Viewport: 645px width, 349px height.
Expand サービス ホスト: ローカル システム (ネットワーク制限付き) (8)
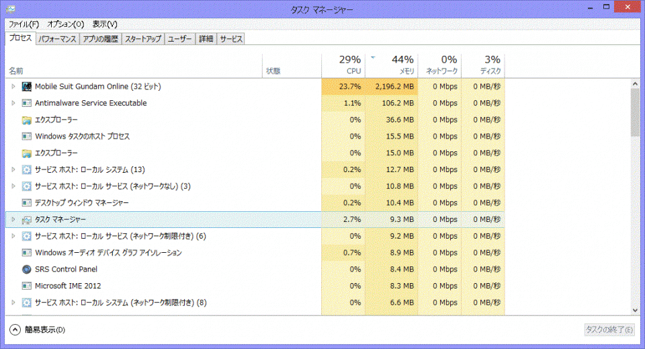click(13, 303)
